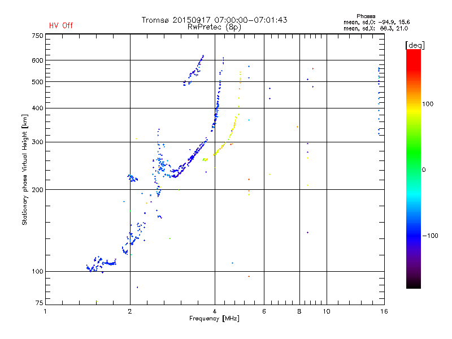Click the 75 height tick label
Screen dimensions: 452x339
tap(39, 303)
